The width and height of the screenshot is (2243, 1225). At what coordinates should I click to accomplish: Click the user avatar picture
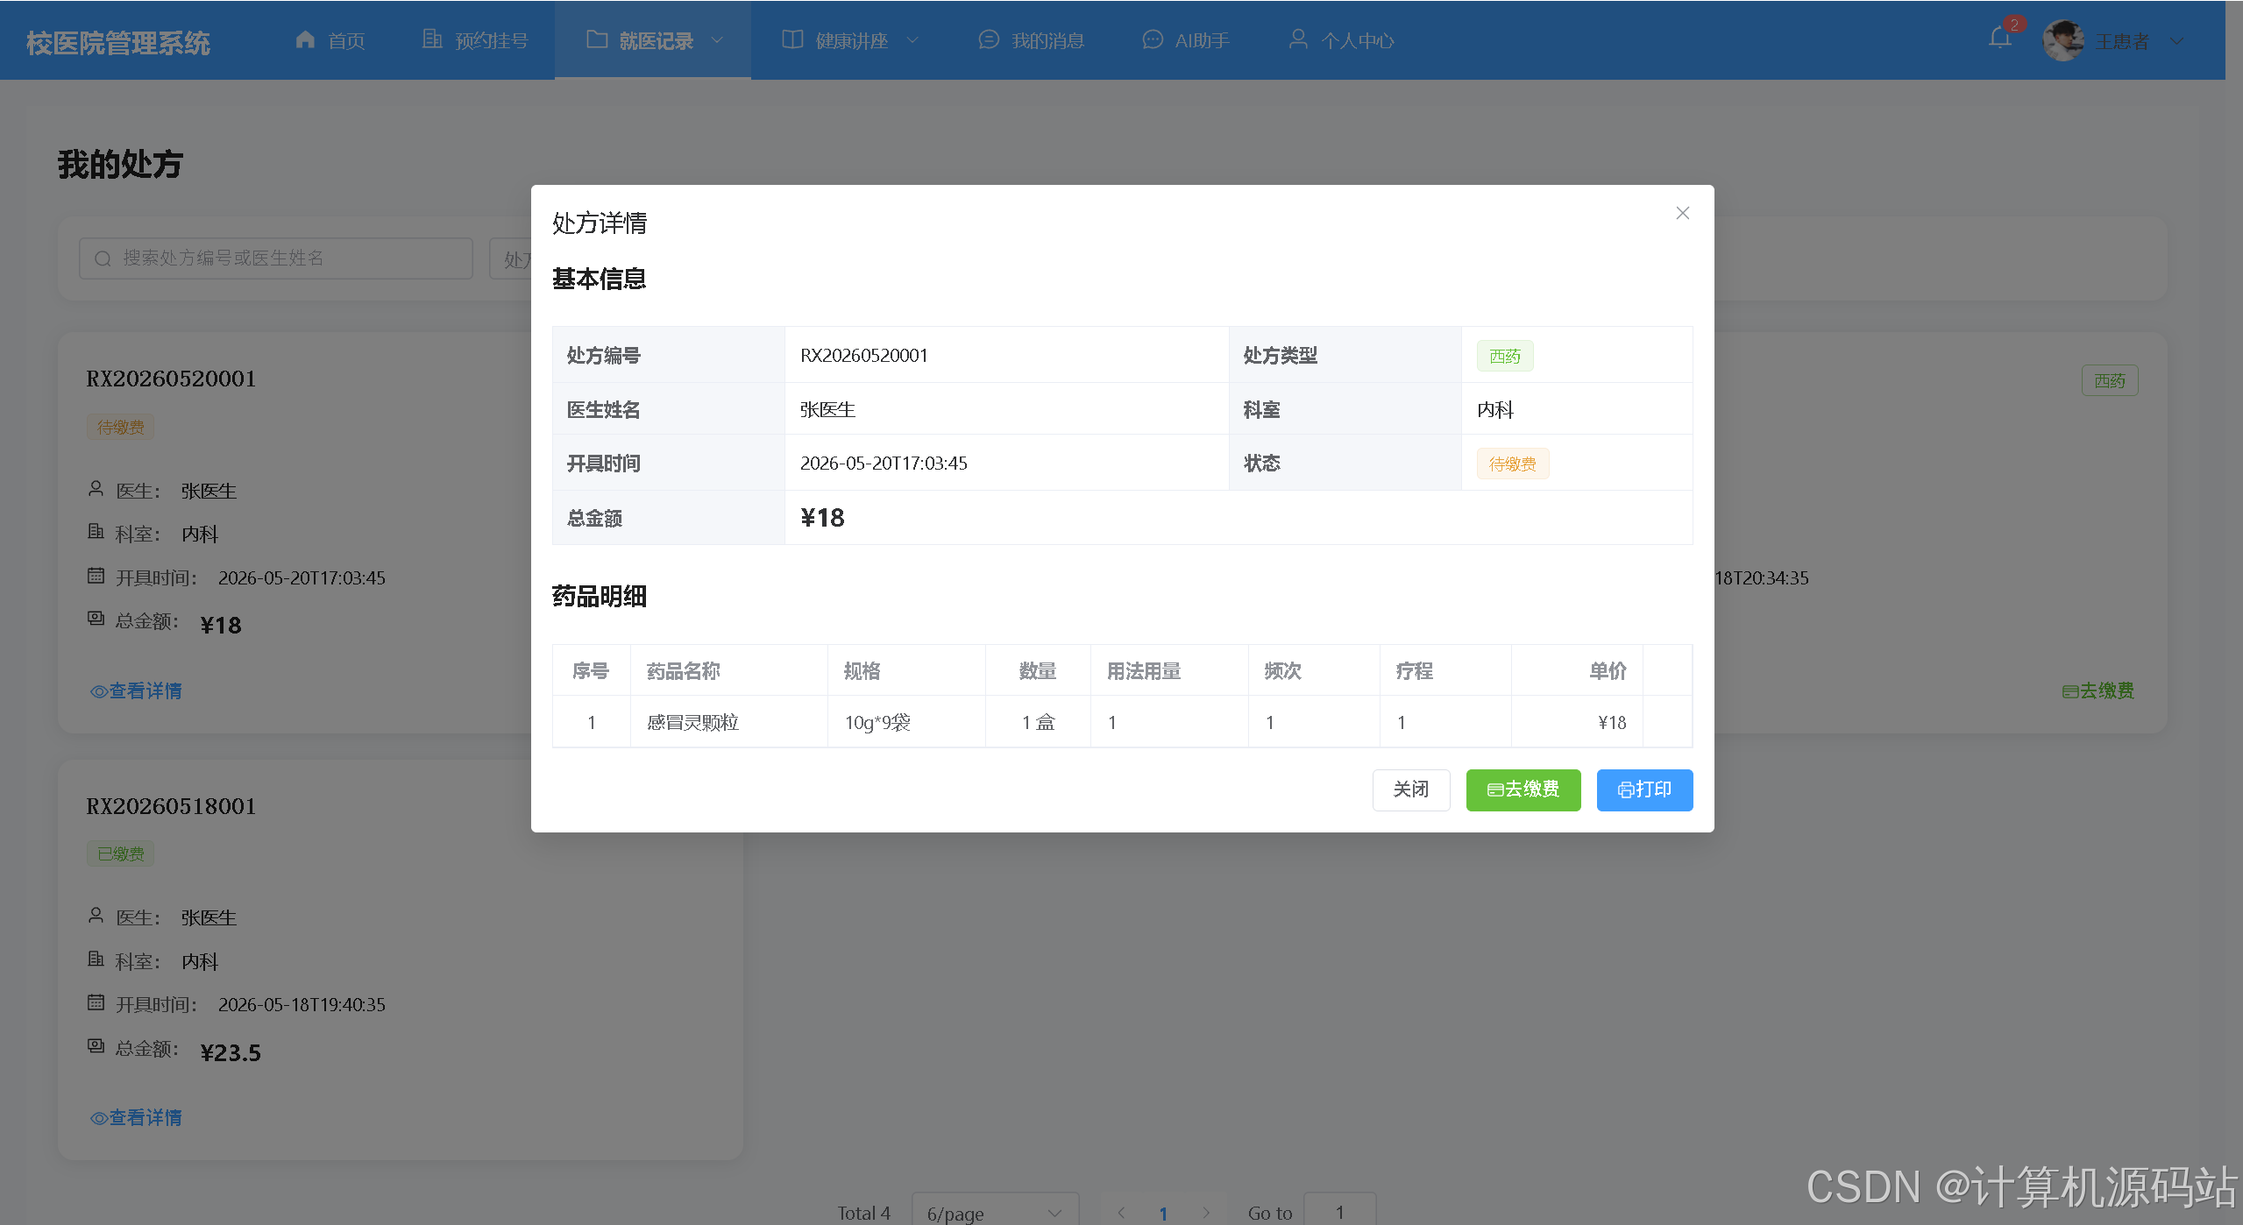point(2063,40)
